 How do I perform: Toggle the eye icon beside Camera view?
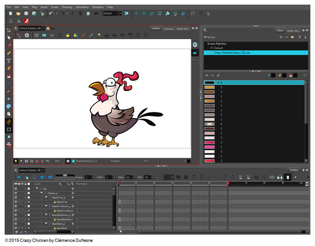(x=195, y=45)
